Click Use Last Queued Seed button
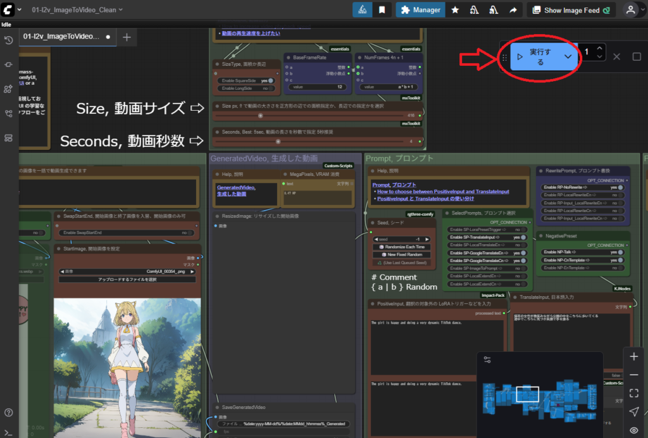Image resolution: width=648 pixels, height=438 pixels. (402, 263)
